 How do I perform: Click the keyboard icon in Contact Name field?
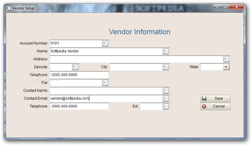166,91
